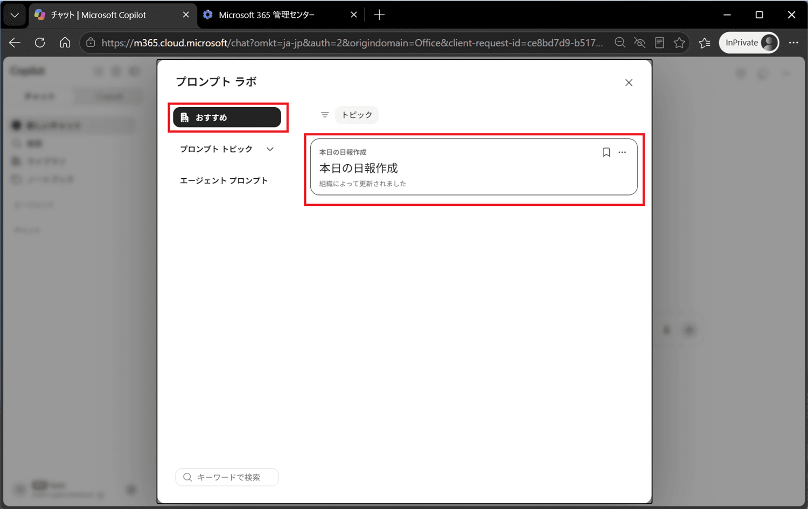Open the 本日の日報作成 prompt card
The height and width of the screenshot is (509, 808).
pyautogui.click(x=474, y=167)
